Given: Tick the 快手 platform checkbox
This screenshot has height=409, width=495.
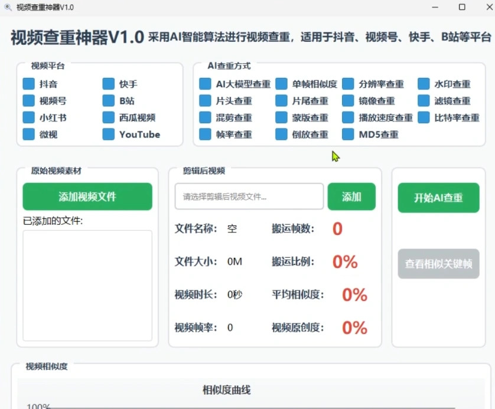Looking at the screenshot, I should (x=108, y=84).
